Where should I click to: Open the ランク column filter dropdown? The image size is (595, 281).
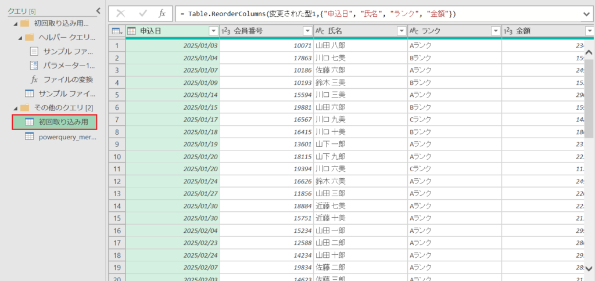(x=495, y=31)
